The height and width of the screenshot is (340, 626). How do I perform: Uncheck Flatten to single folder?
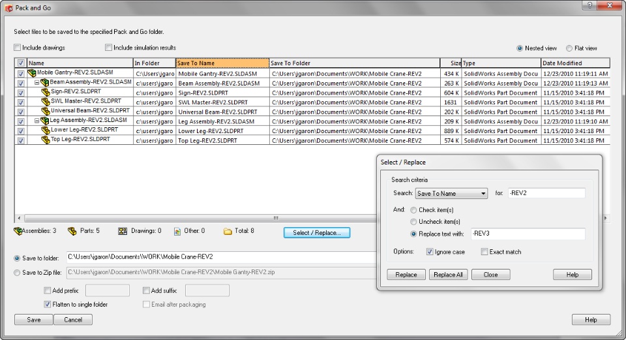coord(47,305)
